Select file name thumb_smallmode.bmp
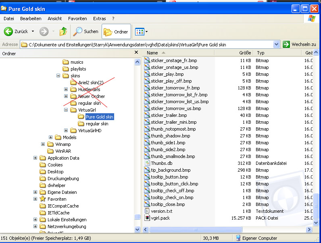This screenshot has width=321, height=243. pyautogui.click(x=173, y=156)
